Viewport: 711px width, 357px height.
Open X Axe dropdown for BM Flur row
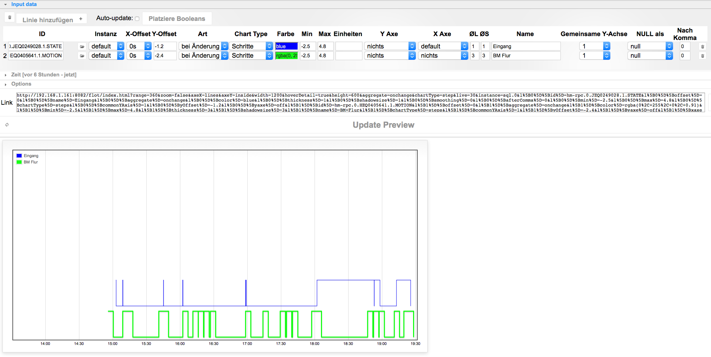[x=443, y=56]
